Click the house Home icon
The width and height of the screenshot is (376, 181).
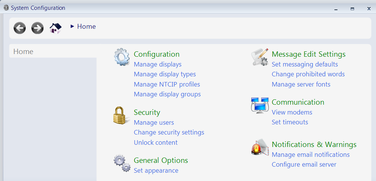56,28
